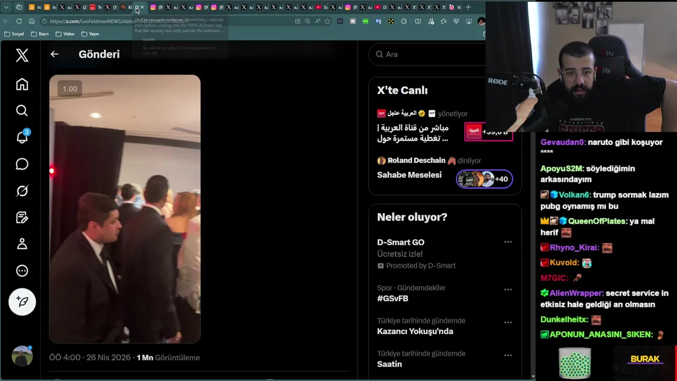The width and height of the screenshot is (677, 381).
Task: Open the More circle menu icon
Action: click(22, 271)
